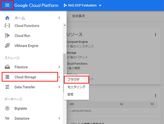Open Compute Engine resource link

[77, 42]
